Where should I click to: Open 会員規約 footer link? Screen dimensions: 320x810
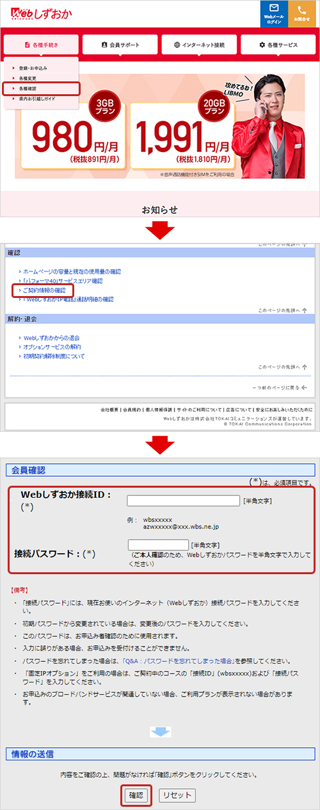131,409
